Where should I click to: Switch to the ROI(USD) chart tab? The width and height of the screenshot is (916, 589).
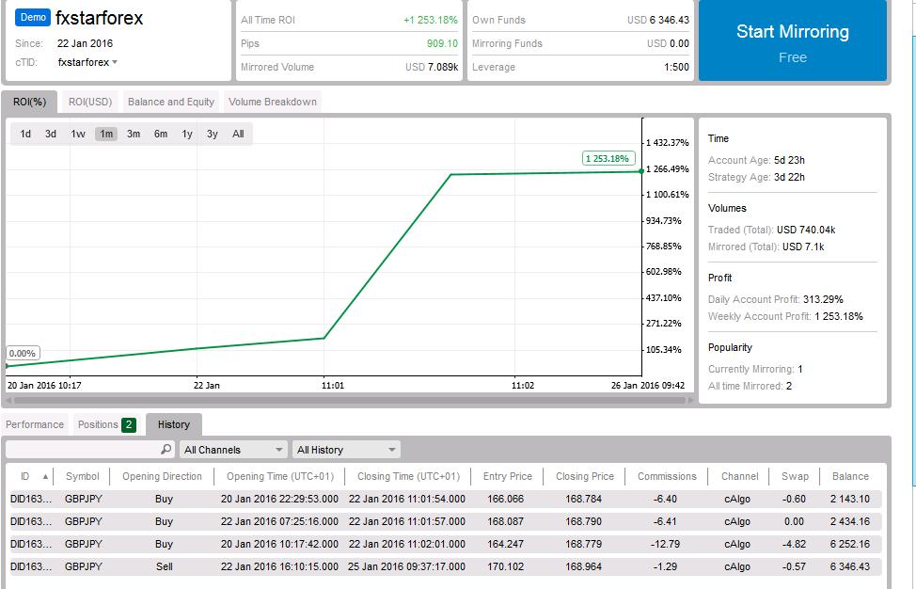[90, 102]
